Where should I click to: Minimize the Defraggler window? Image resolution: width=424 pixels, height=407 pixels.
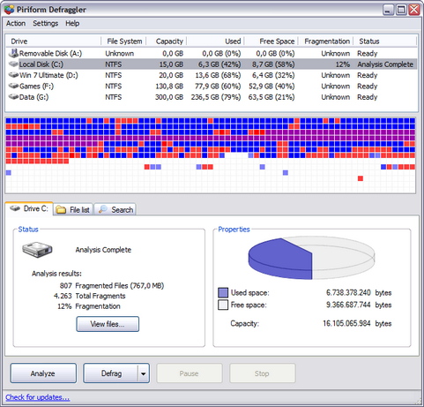[388, 10]
